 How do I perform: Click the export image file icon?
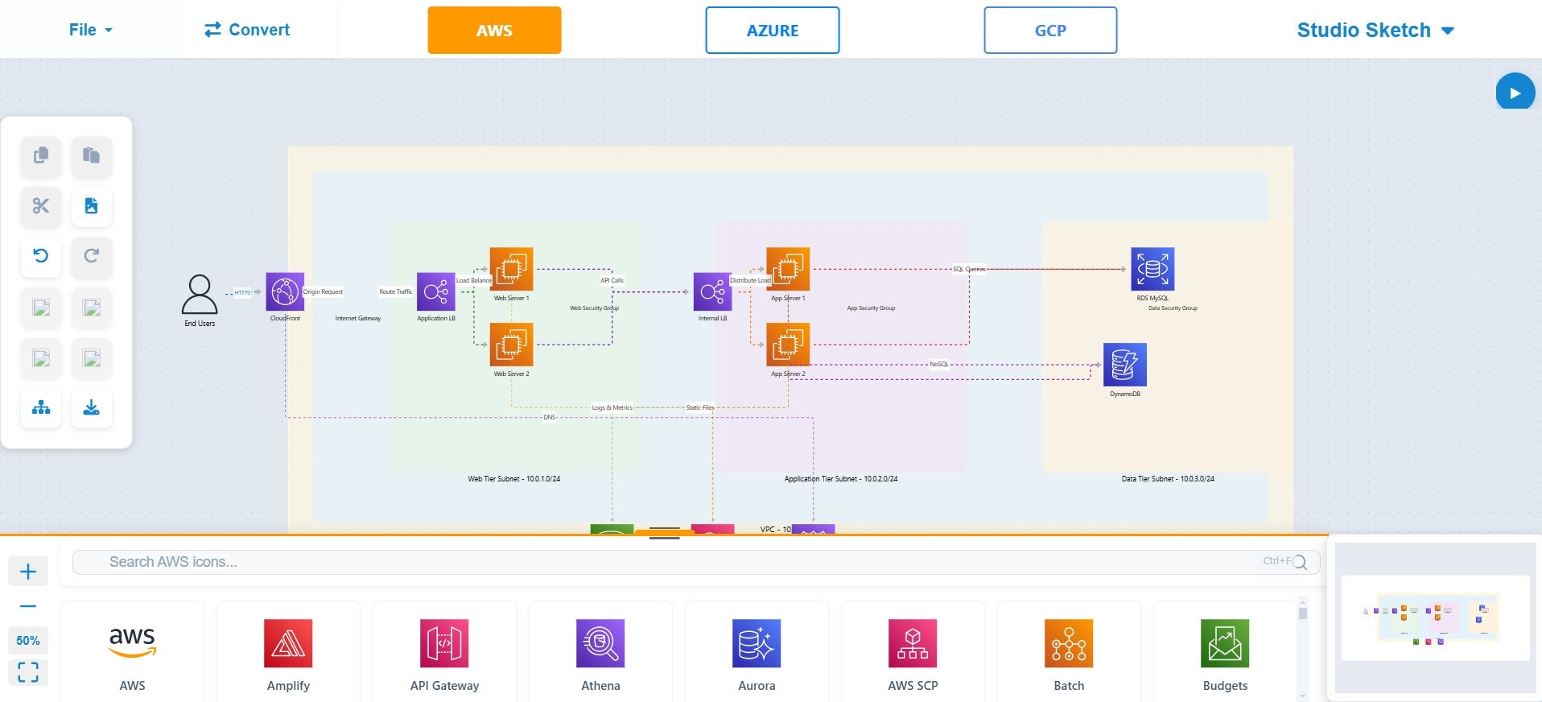tap(92, 206)
